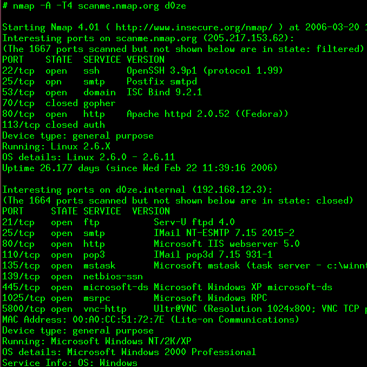Click the 113/tcp closed auth row

[x=54, y=124]
